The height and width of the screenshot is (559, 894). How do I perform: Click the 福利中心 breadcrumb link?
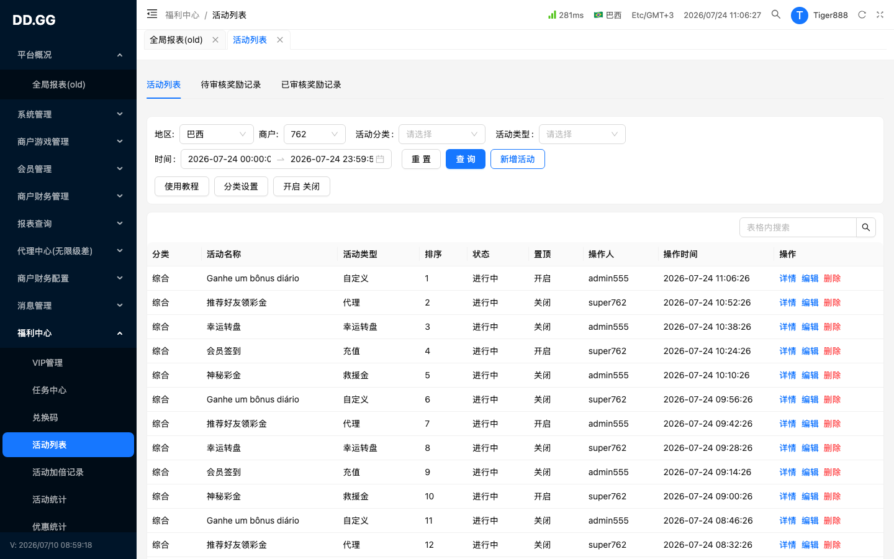(x=183, y=15)
